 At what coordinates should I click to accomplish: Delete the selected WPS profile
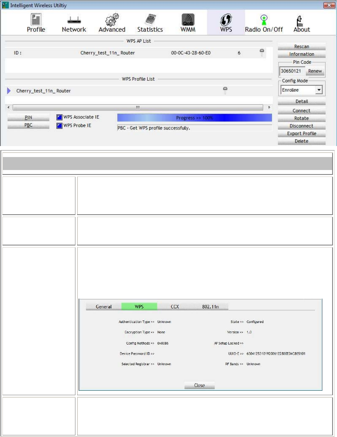(302, 141)
